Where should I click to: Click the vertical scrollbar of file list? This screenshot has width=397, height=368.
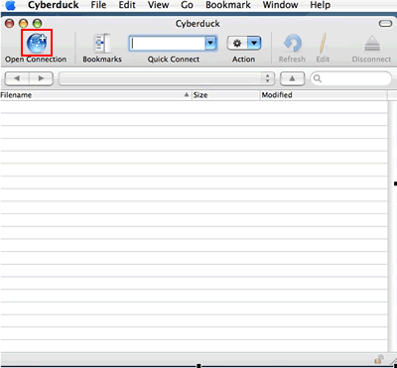click(x=392, y=226)
